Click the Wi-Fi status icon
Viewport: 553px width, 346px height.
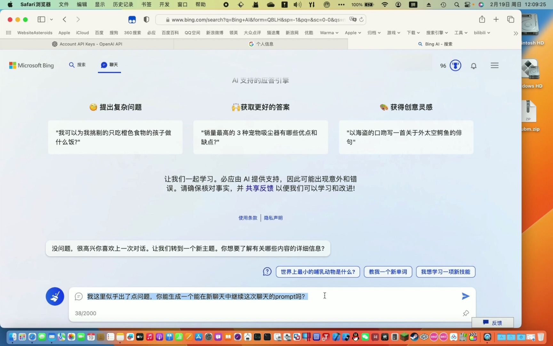[385, 4]
